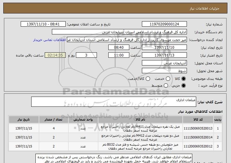Choose the جزیی purchase type radio

(x=184, y=86)
